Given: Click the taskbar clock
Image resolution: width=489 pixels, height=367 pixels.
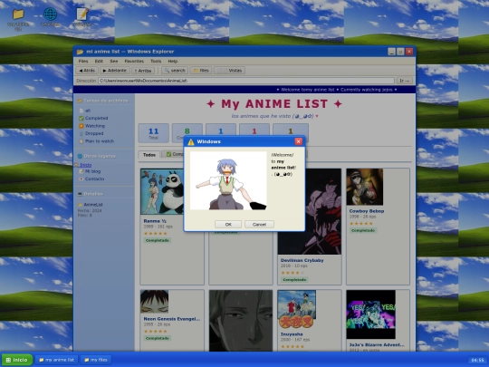Looking at the screenshot, I should 477,361.
